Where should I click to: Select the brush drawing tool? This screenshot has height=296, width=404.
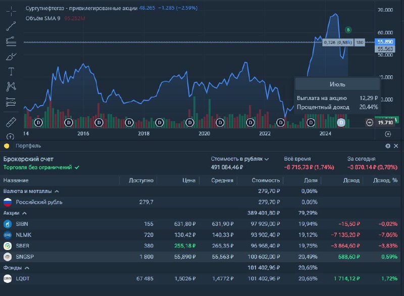tap(11, 57)
